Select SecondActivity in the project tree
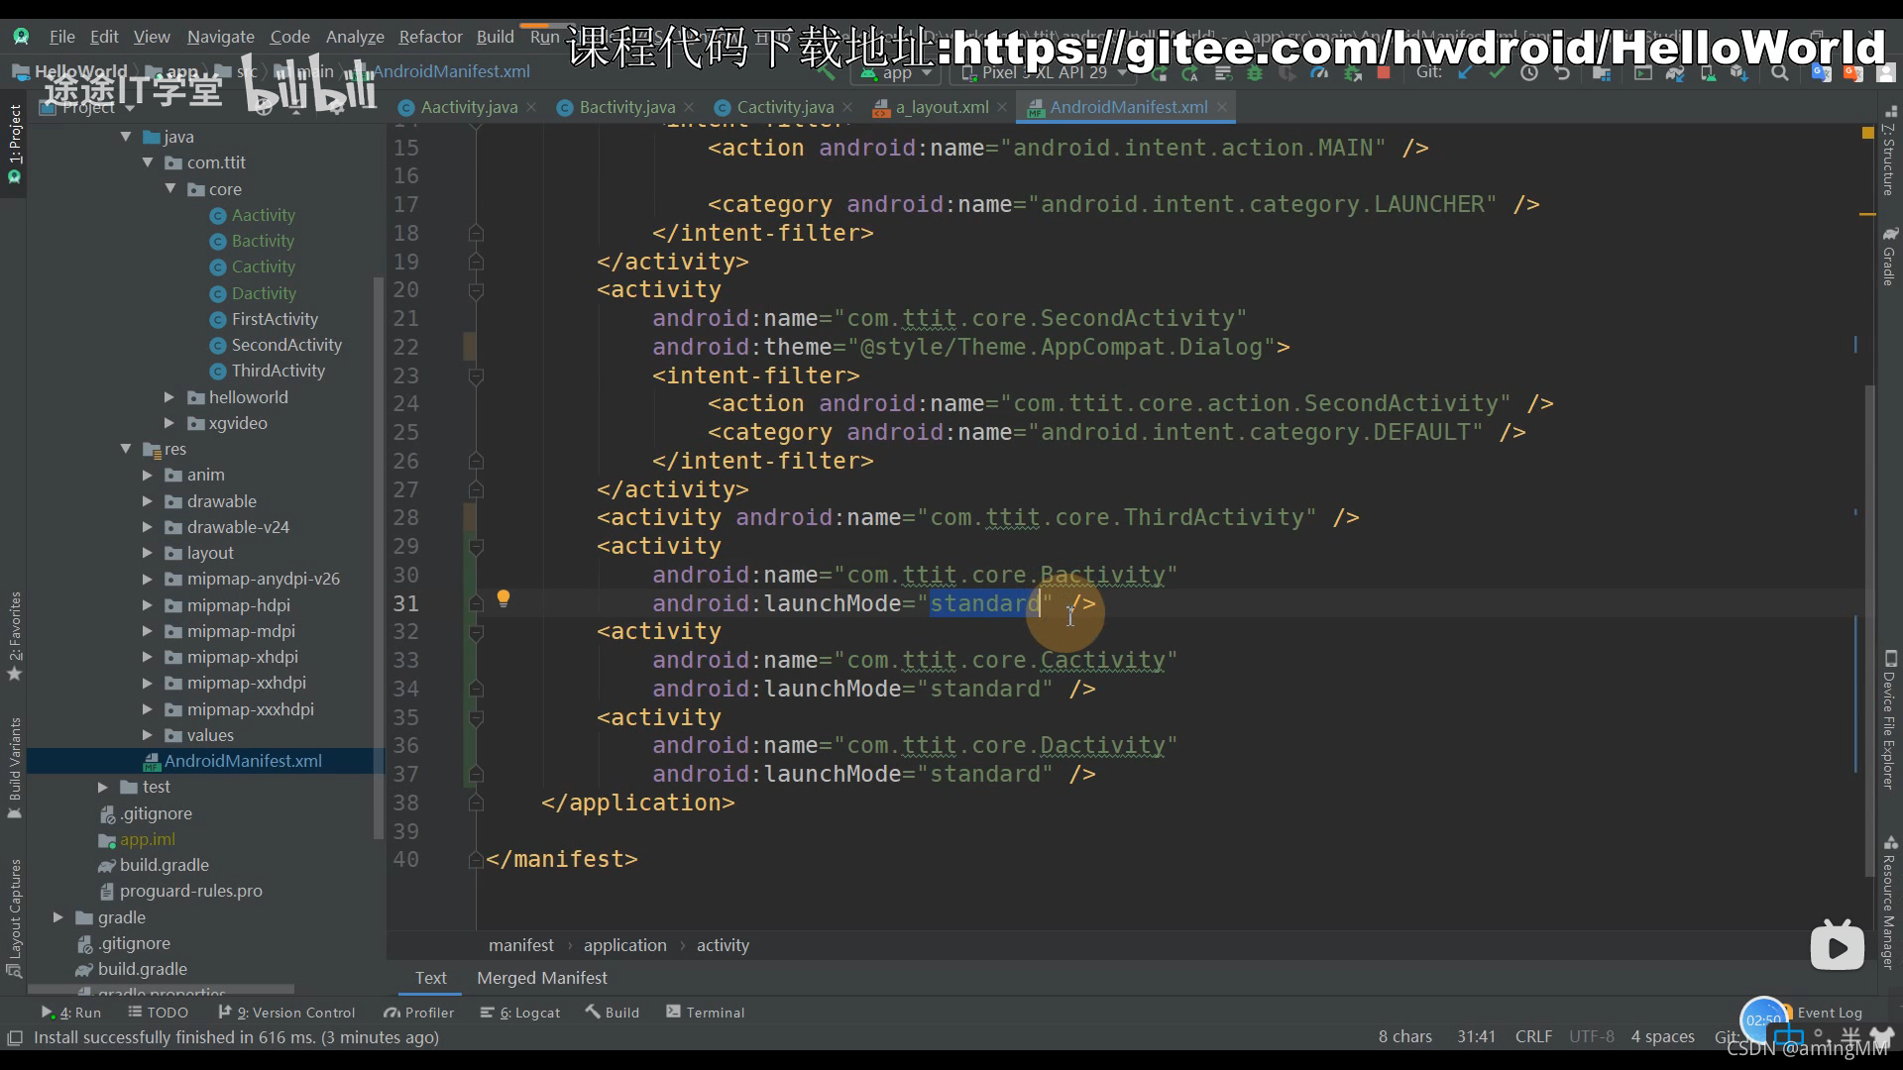Viewport: 1903px width, 1070px height. point(286,345)
